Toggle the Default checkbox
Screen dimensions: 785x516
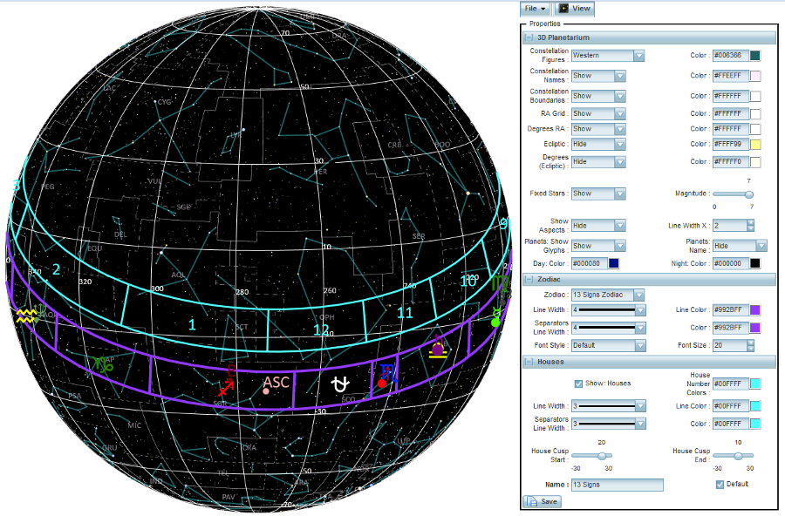point(720,484)
